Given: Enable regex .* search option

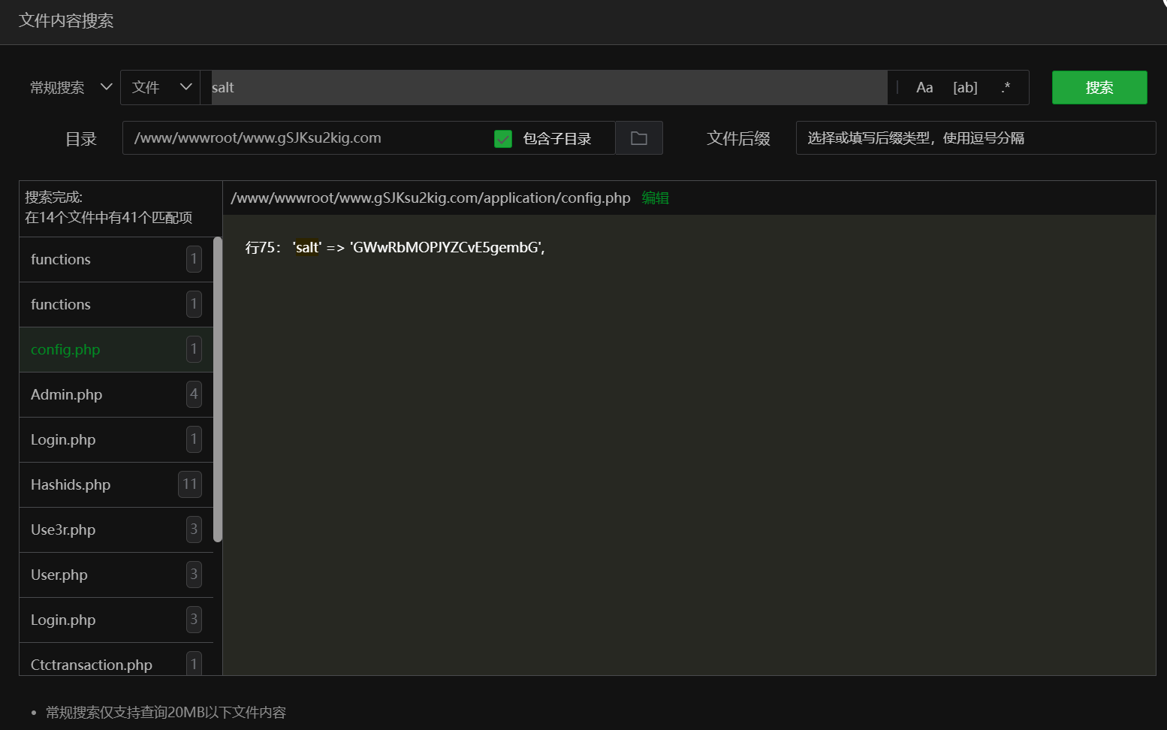Looking at the screenshot, I should click(1006, 88).
